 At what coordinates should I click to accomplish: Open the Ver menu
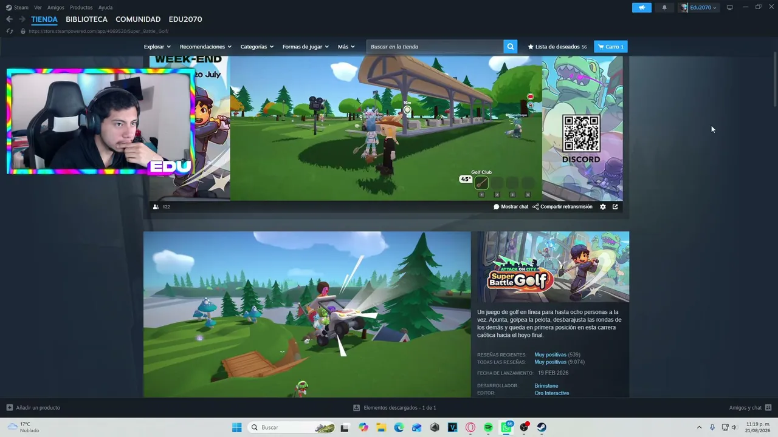pyautogui.click(x=38, y=7)
